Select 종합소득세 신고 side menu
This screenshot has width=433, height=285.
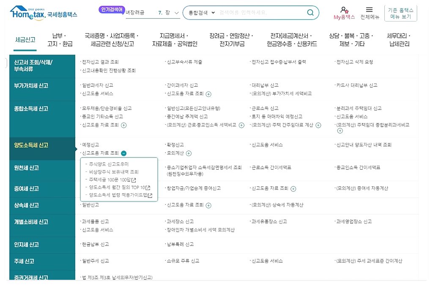(42, 119)
